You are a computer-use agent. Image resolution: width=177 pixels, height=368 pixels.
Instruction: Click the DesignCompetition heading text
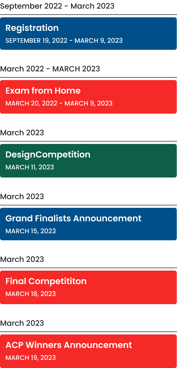click(48, 155)
